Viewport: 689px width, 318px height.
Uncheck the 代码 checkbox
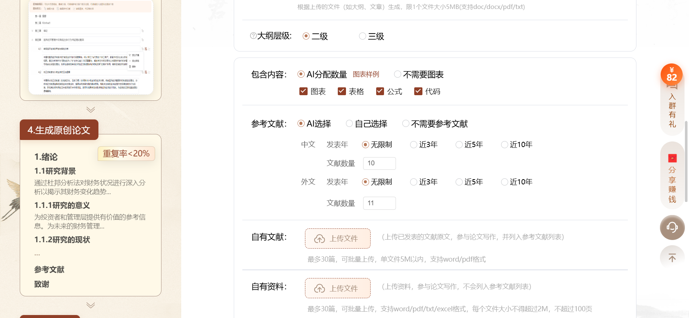click(418, 91)
